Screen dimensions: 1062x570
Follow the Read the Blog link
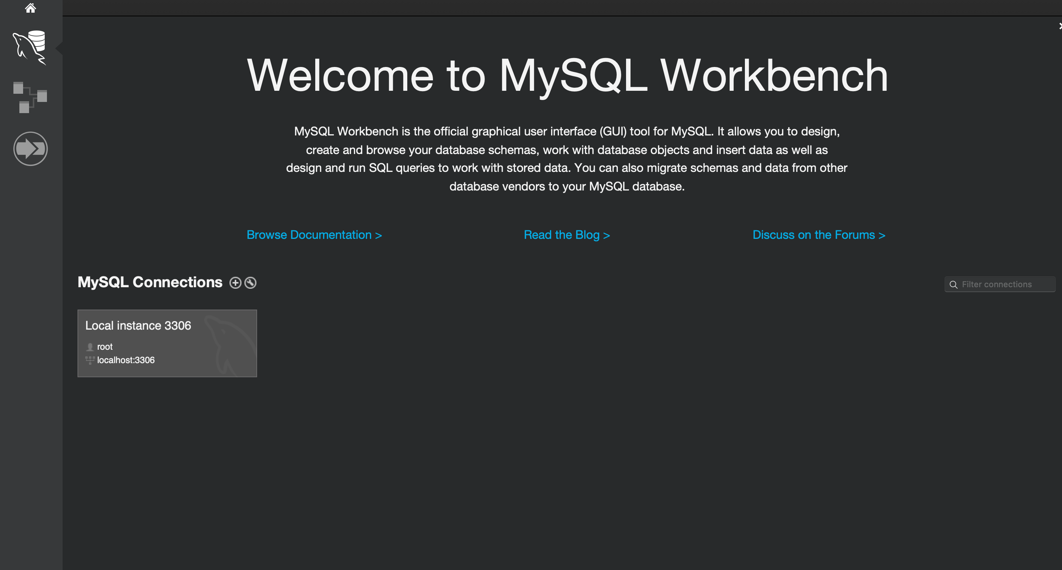pos(566,235)
